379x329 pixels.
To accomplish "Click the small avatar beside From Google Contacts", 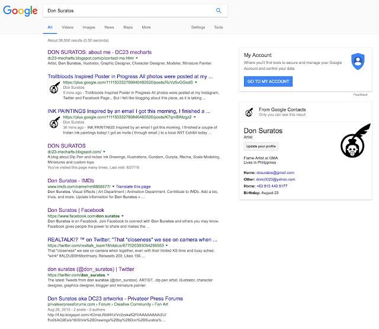I will click(x=249, y=112).
